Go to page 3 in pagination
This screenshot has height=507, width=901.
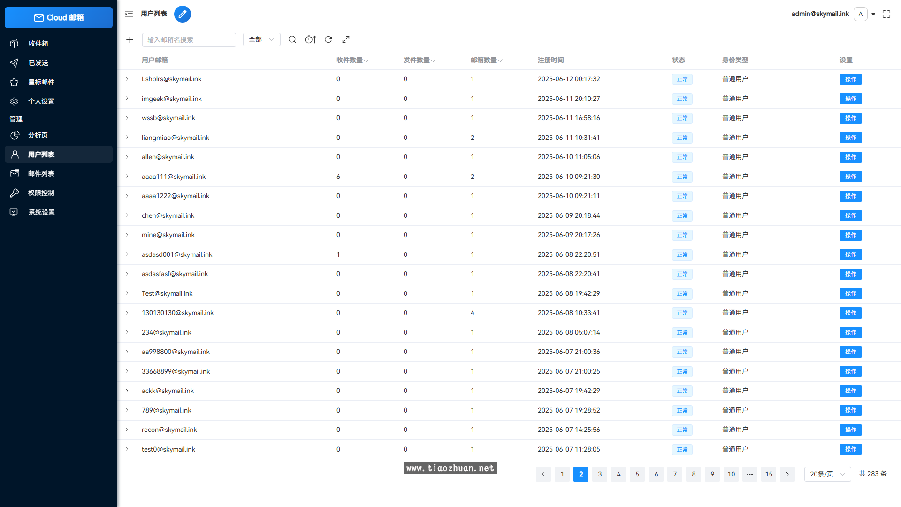pos(600,474)
